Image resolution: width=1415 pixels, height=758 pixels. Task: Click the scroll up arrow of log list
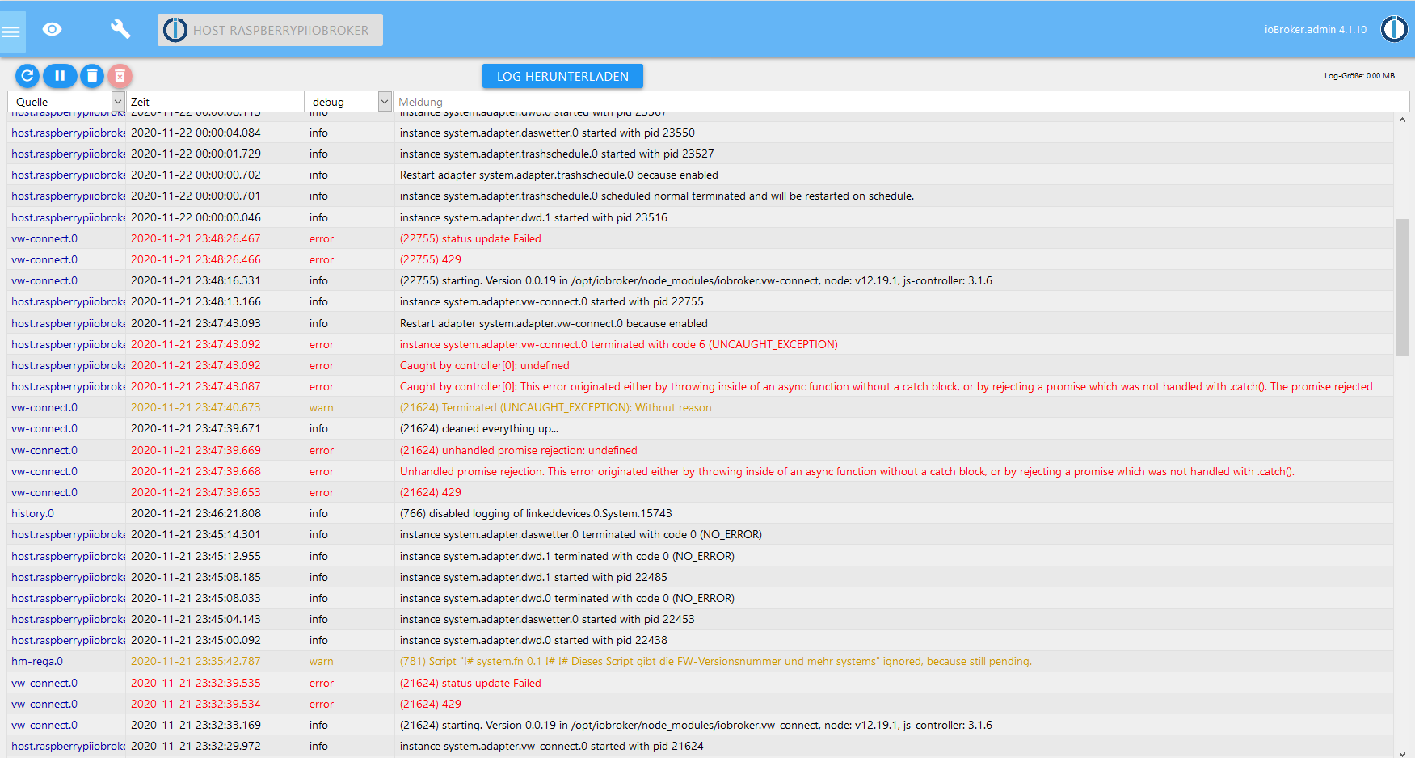tap(1402, 120)
